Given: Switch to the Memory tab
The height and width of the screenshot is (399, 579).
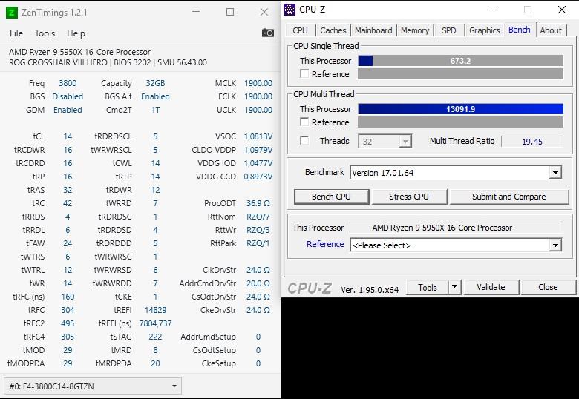Looking at the screenshot, I should point(415,30).
